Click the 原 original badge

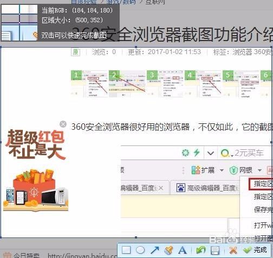pos(75,52)
